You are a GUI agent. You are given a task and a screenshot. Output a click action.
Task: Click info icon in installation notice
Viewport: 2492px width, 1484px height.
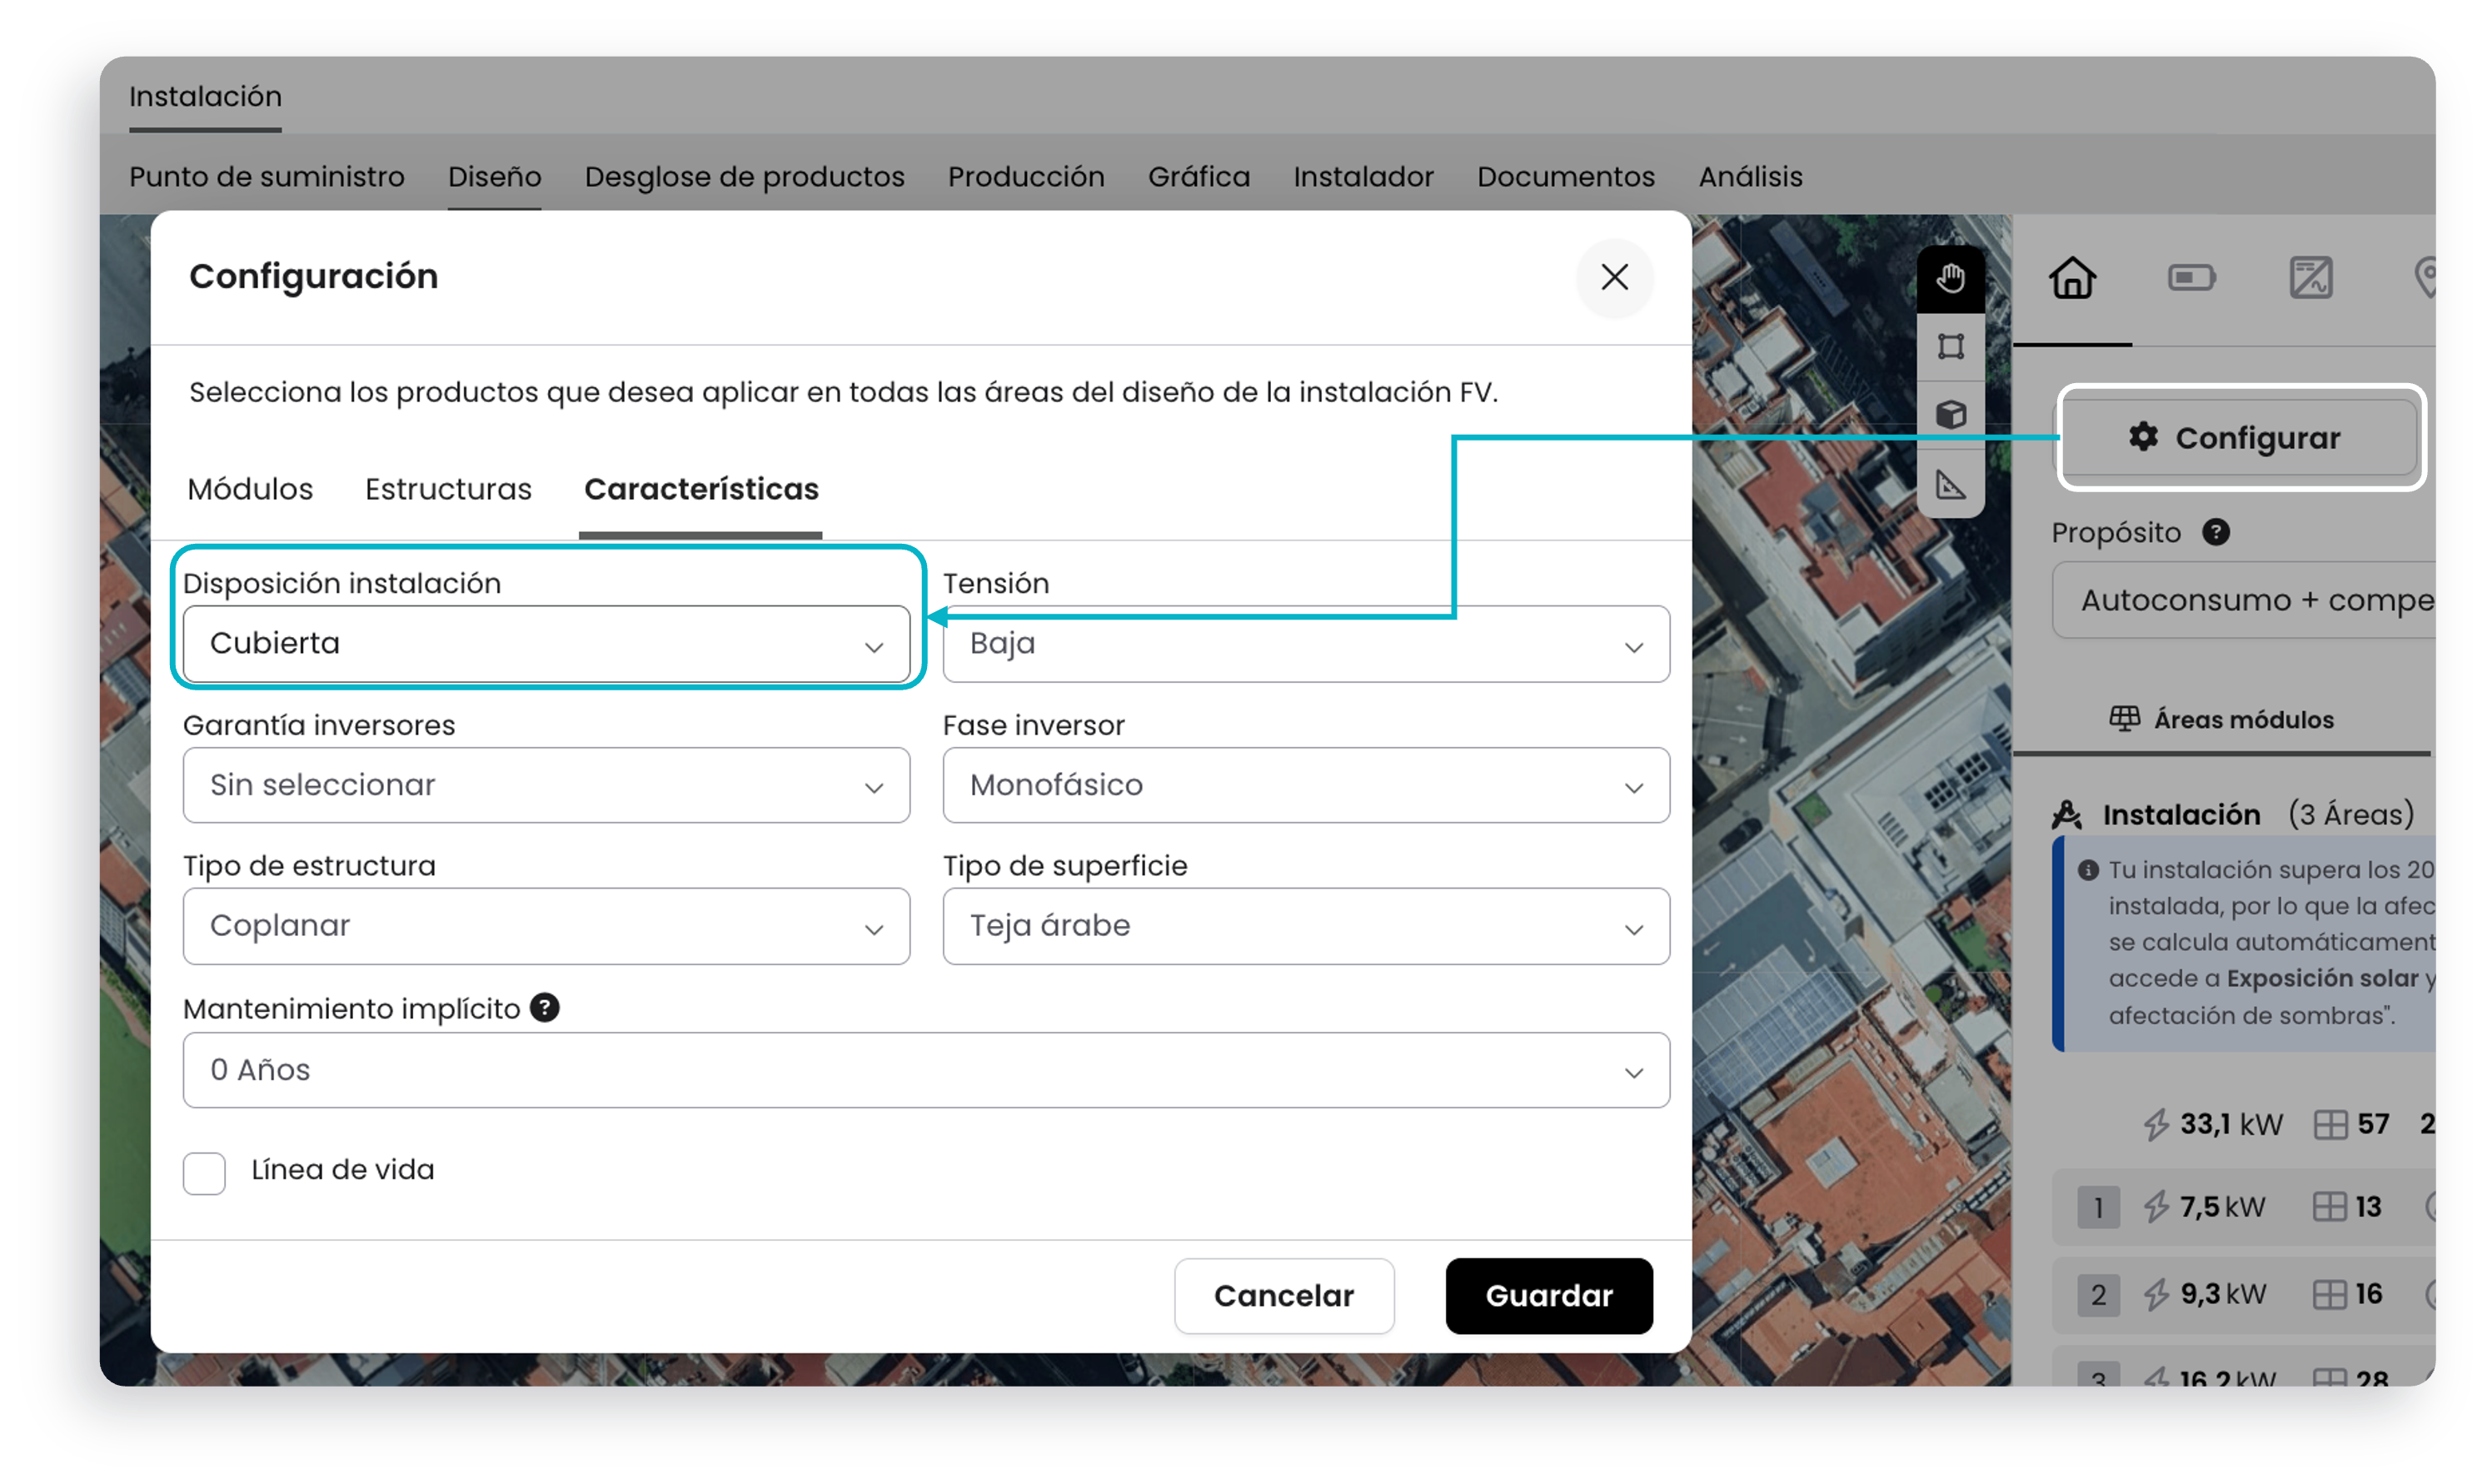(2088, 870)
